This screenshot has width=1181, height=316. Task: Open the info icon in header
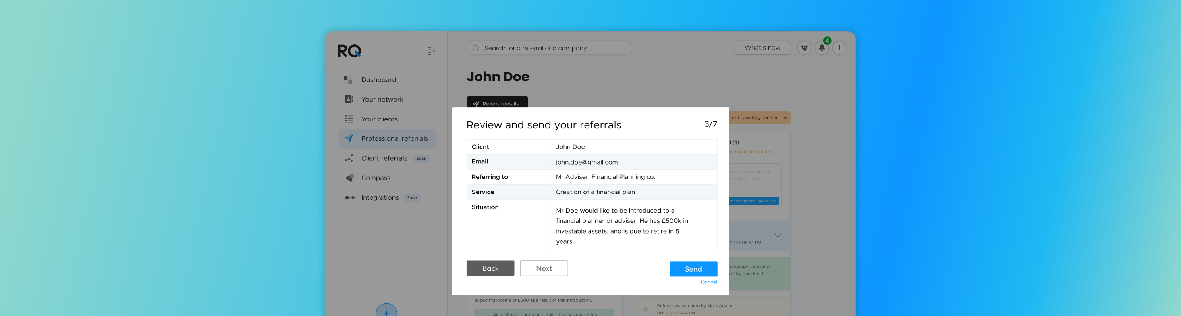click(x=839, y=48)
